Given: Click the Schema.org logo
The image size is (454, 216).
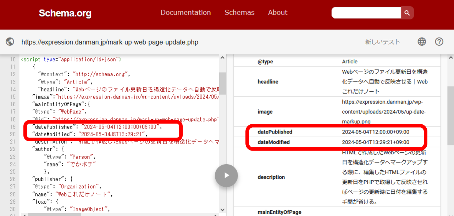Looking at the screenshot, I should [x=65, y=13].
